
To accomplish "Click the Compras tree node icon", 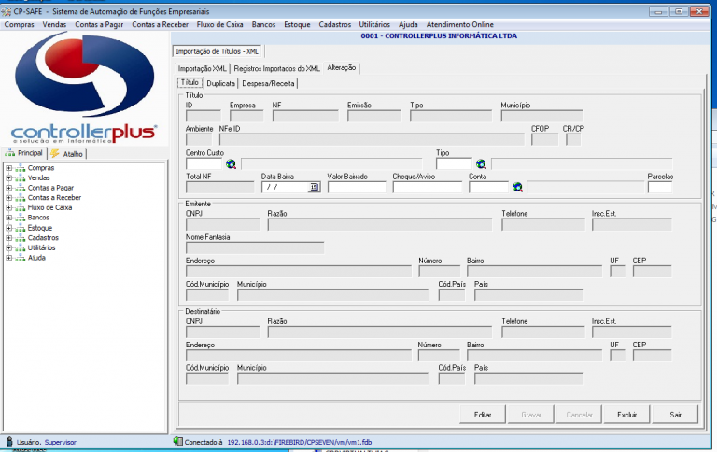I will pos(21,168).
